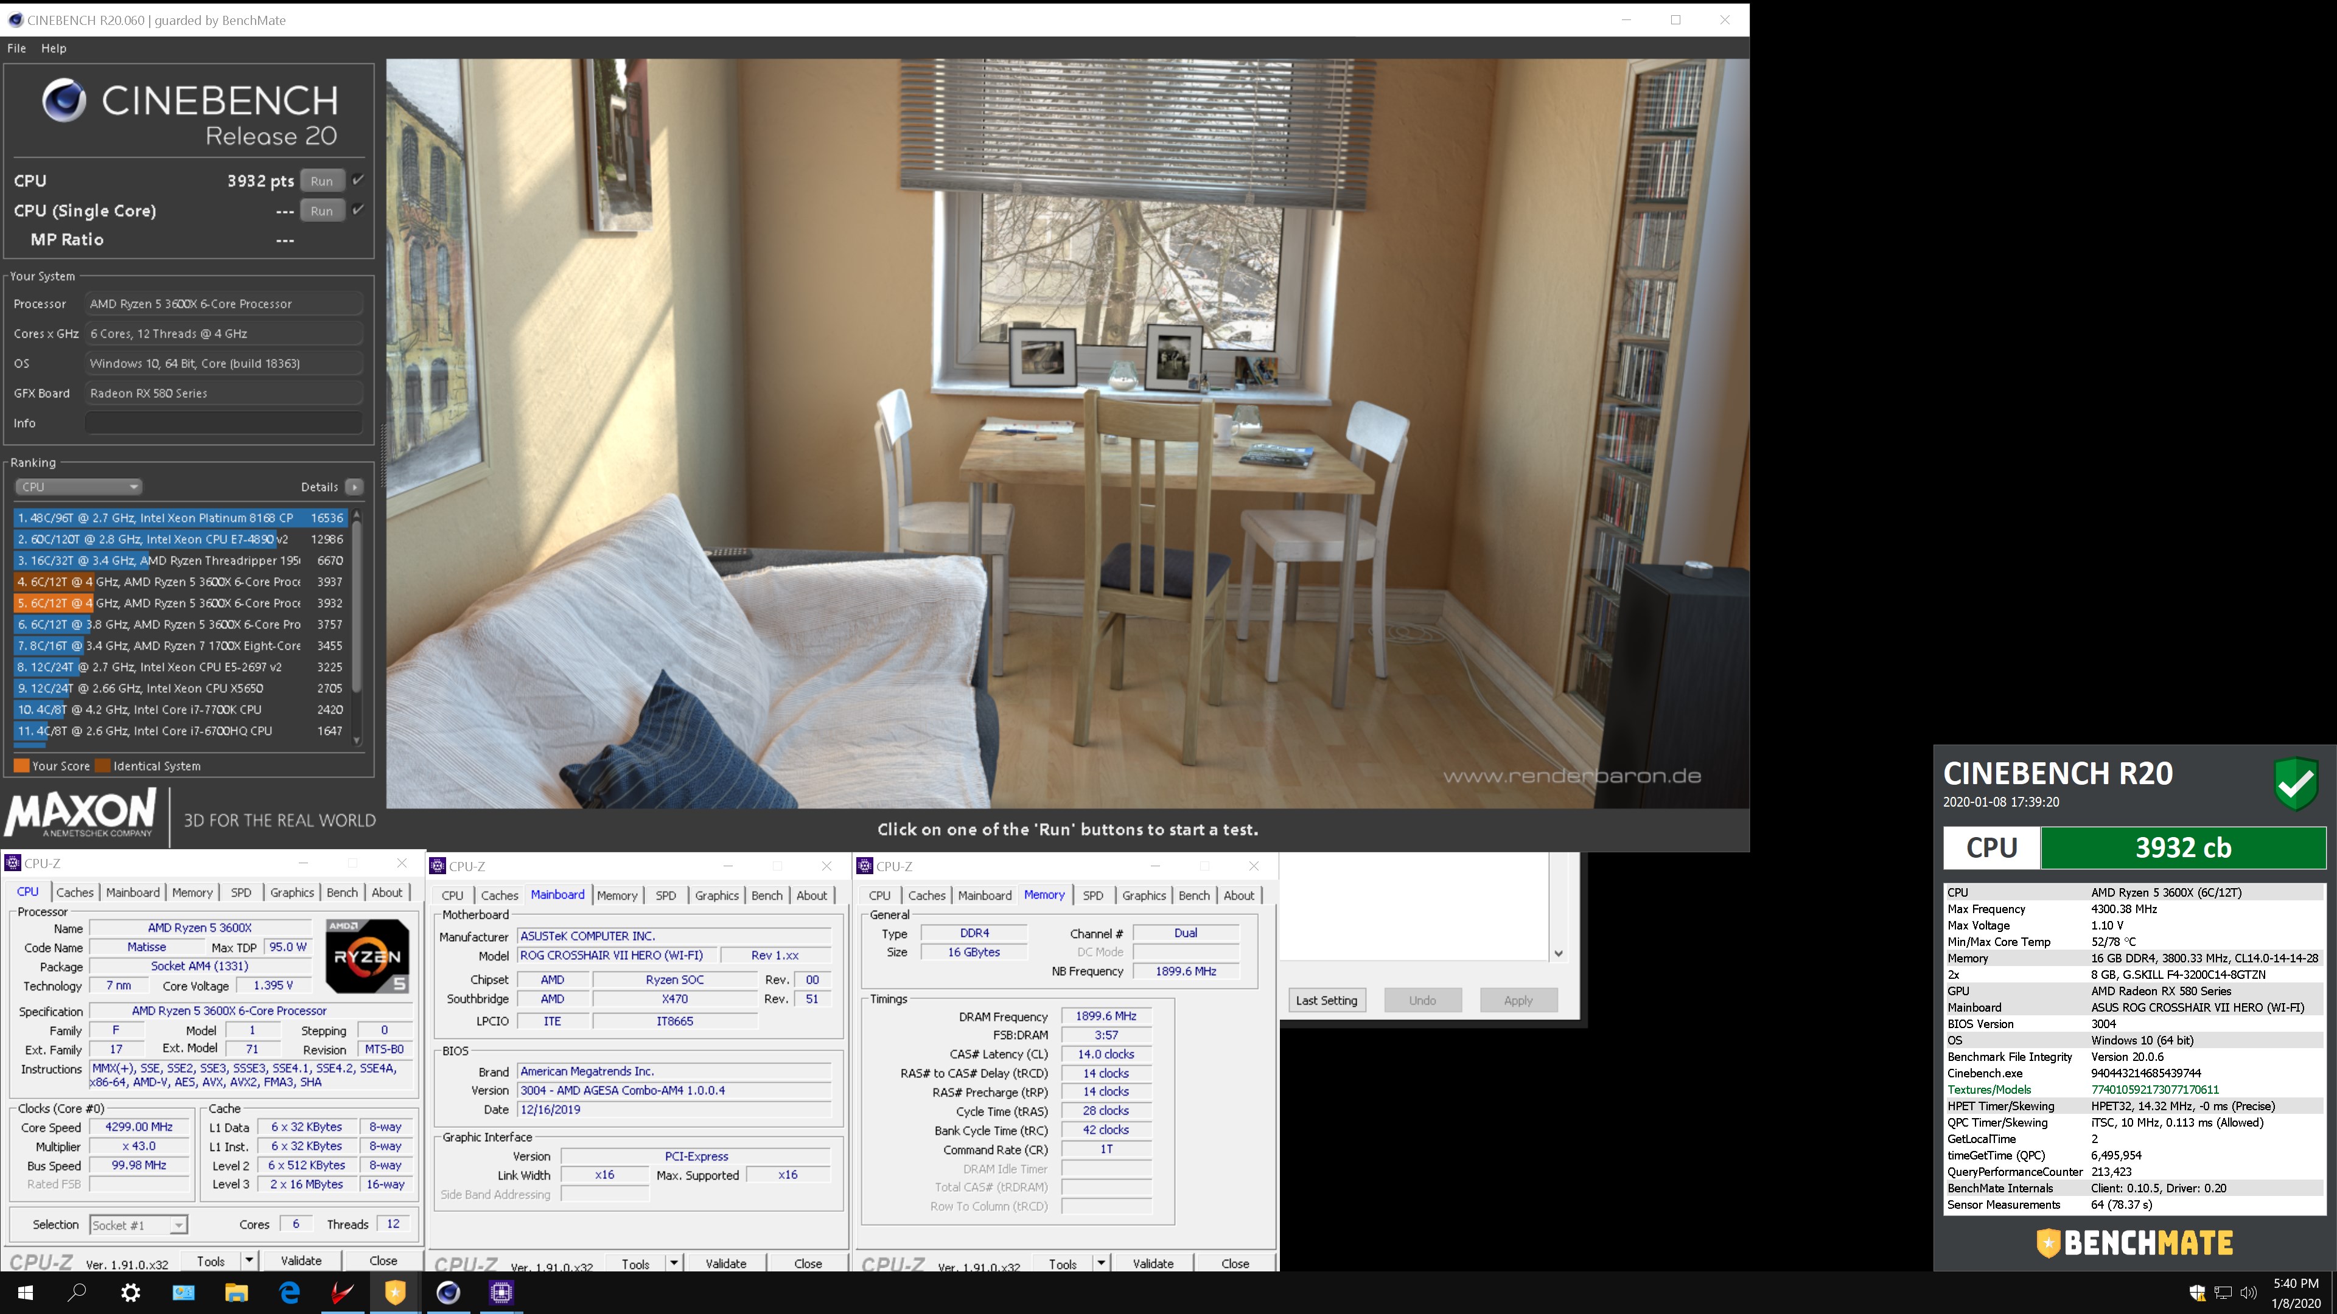
Task: Click the 3932 cb score bar in BenchMate
Action: (x=2183, y=847)
